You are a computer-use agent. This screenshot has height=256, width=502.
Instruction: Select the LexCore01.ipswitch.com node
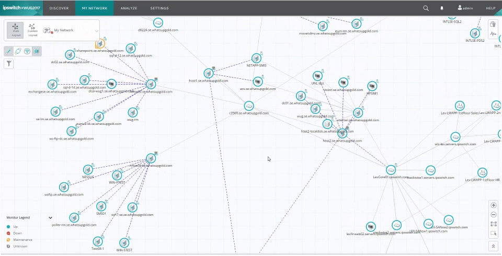tap(391, 170)
